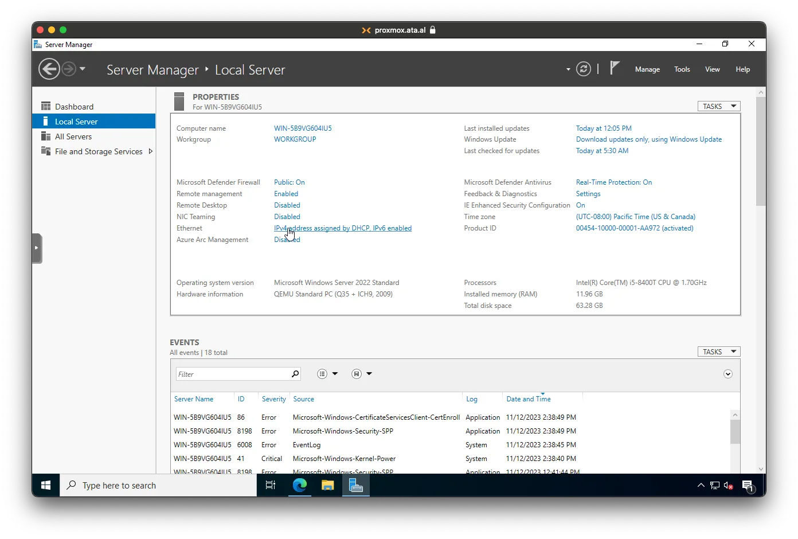Open Ethernet IPv4 address DHCP link

[343, 228]
